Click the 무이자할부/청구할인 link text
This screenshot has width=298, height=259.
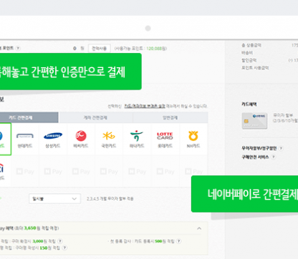[x=259, y=148]
